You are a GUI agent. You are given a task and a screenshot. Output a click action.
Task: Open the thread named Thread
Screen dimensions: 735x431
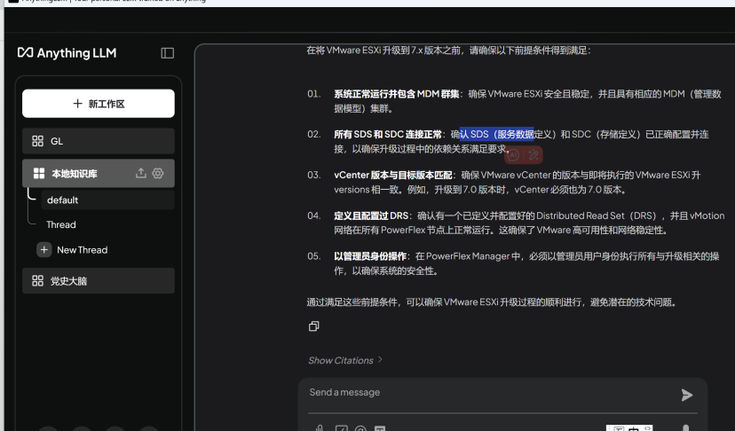pyautogui.click(x=61, y=224)
